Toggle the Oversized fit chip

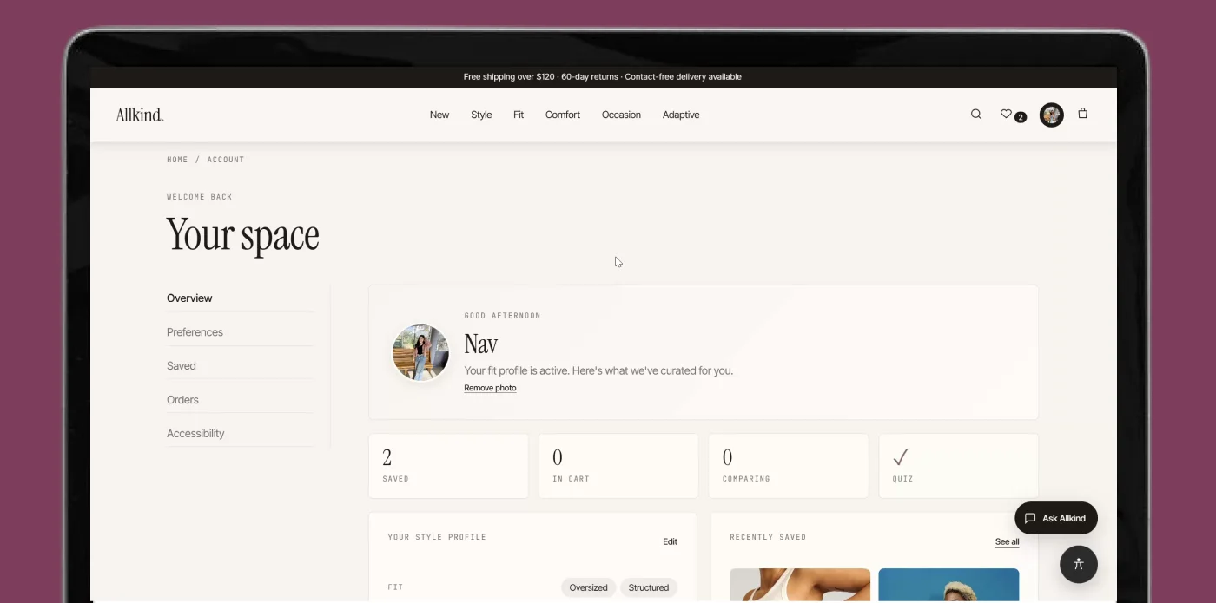coord(588,587)
